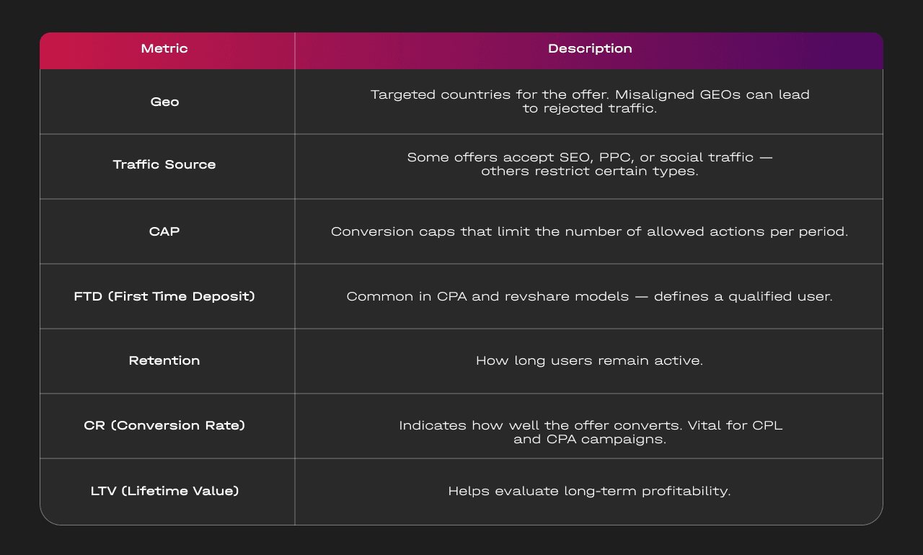
Task: Click 'rejected traffic' line in Geo description
Action: click(589, 109)
